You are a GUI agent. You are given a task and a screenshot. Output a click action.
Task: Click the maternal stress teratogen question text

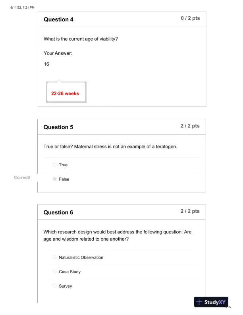(110, 147)
